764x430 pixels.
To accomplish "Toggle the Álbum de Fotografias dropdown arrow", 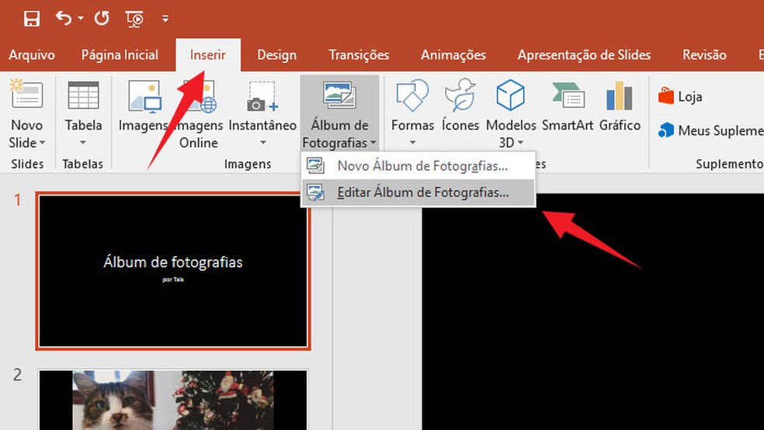I will [x=373, y=143].
